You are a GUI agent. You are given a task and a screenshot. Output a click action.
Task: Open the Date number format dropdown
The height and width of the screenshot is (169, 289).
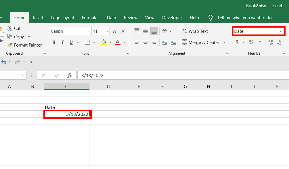coord(281,31)
